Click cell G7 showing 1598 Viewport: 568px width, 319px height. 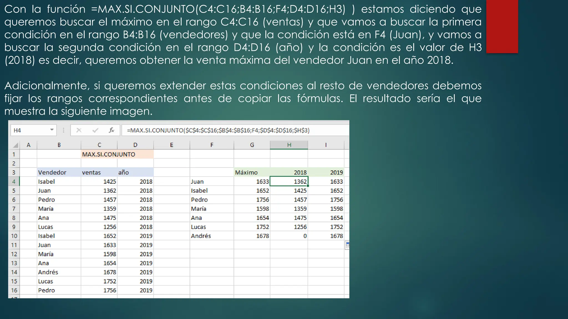[252, 209]
